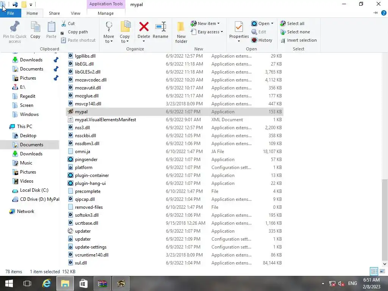Open file History
The image size is (388, 291).
262,40
